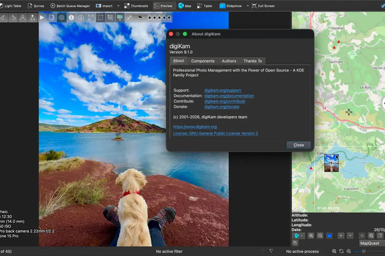The image size is (385, 256).
Task: Launch the Batch Queue Manager
Action: [x=70, y=6]
